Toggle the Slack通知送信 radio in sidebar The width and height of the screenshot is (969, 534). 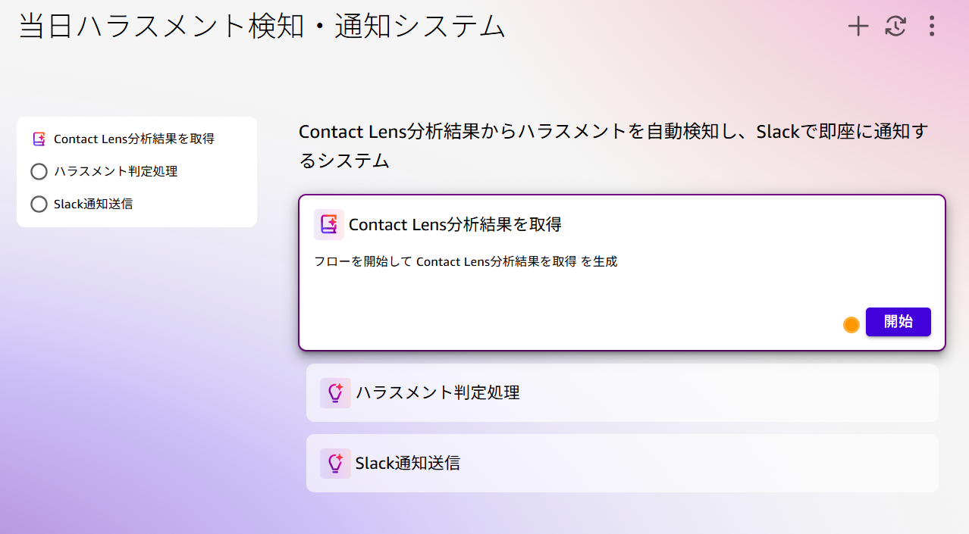[x=39, y=204]
